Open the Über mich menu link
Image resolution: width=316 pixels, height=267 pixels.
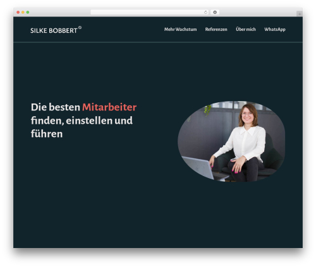pyautogui.click(x=246, y=29)
